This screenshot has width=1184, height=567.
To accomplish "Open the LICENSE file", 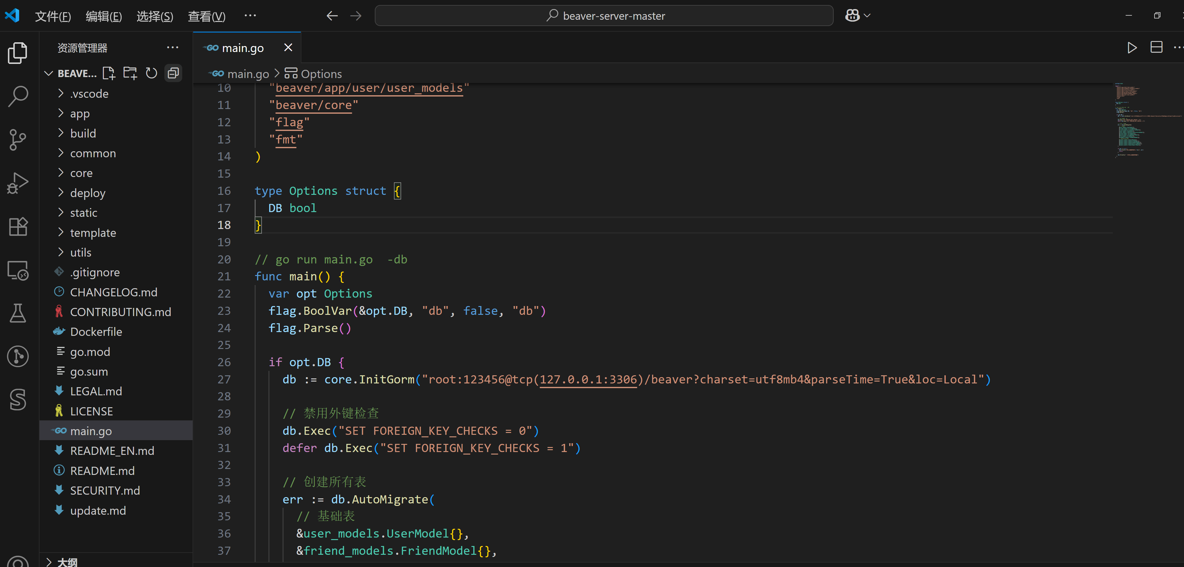I will (116, 411).
